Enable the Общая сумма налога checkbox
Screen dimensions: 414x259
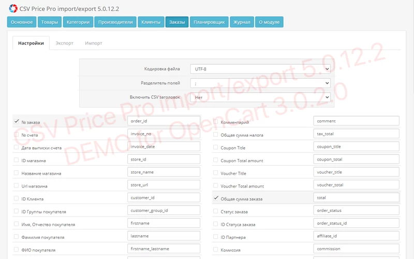(216, 135)
